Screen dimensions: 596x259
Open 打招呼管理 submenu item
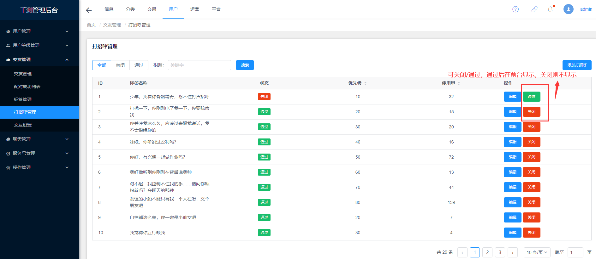(x=39, y=112)
